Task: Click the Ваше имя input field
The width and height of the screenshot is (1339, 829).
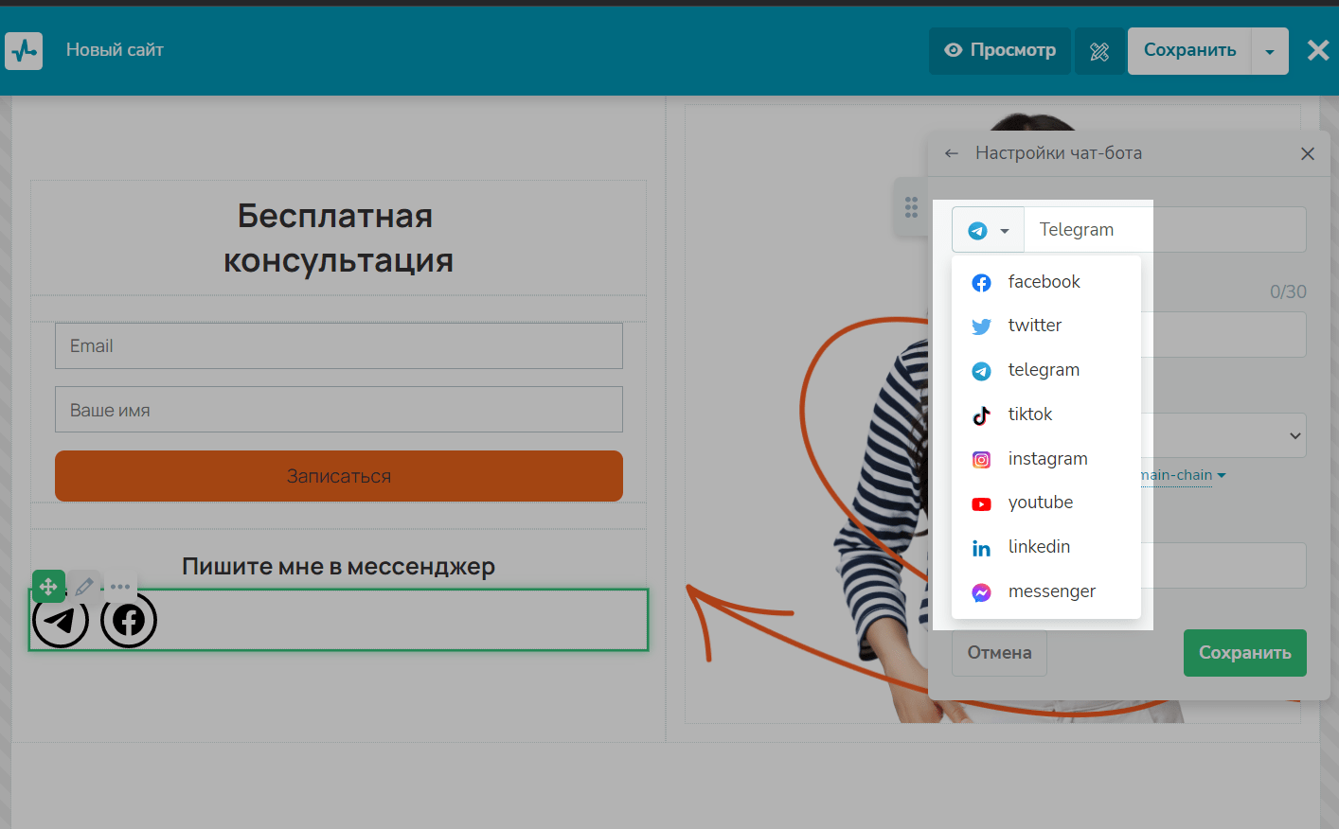Action: click(339, 410)
